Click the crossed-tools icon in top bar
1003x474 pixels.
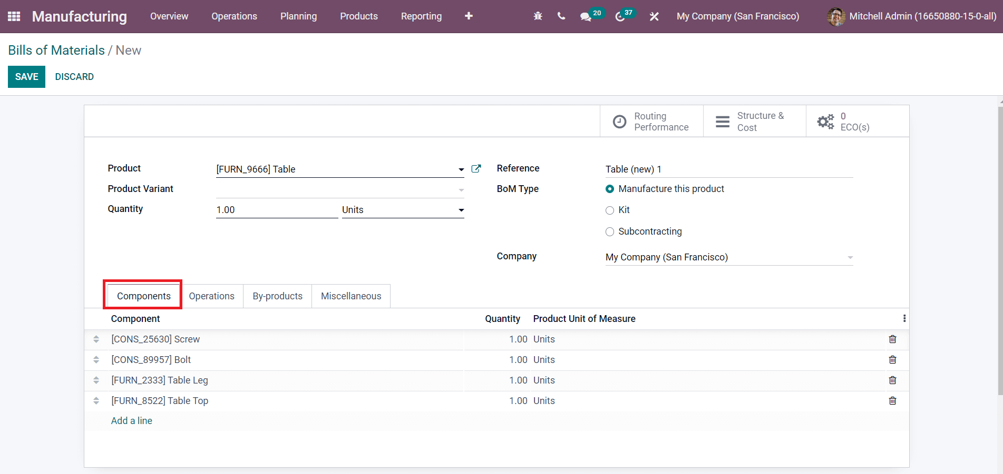(654, 17)
